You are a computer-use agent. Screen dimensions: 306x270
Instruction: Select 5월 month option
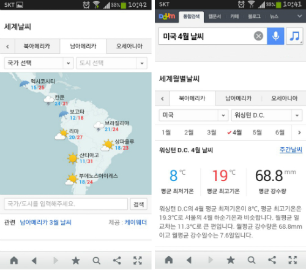257,133
